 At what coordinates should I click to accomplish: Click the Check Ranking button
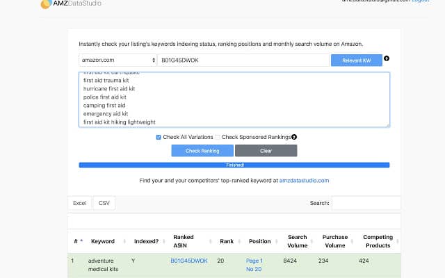coord(202,151)
